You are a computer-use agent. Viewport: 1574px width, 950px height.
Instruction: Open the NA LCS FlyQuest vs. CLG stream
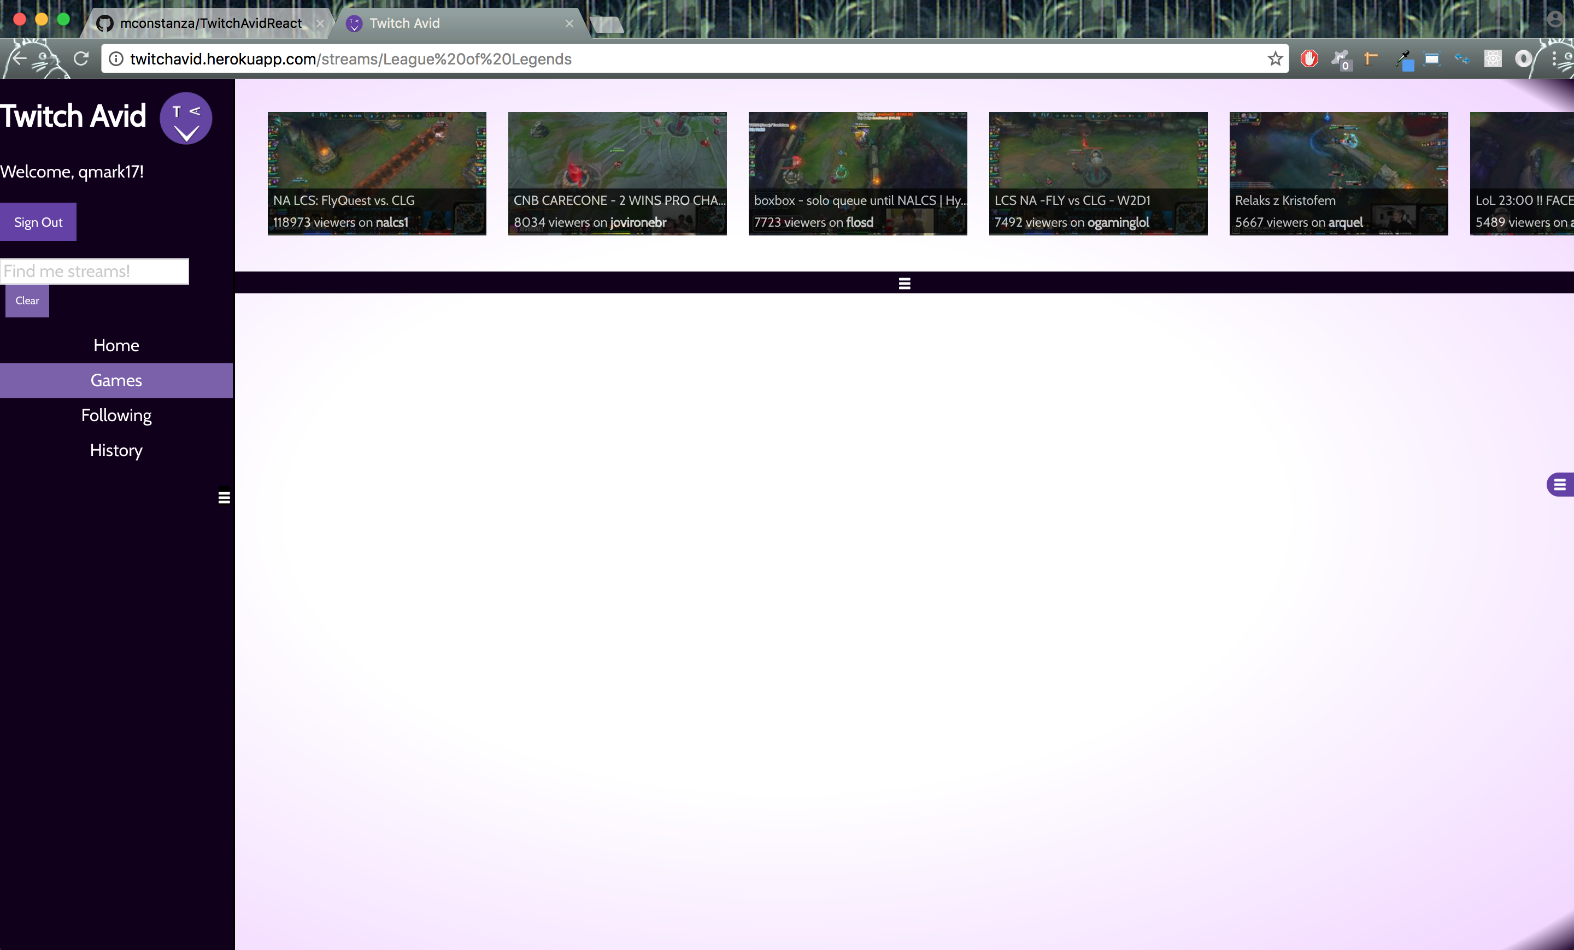(x=377, y=174)
